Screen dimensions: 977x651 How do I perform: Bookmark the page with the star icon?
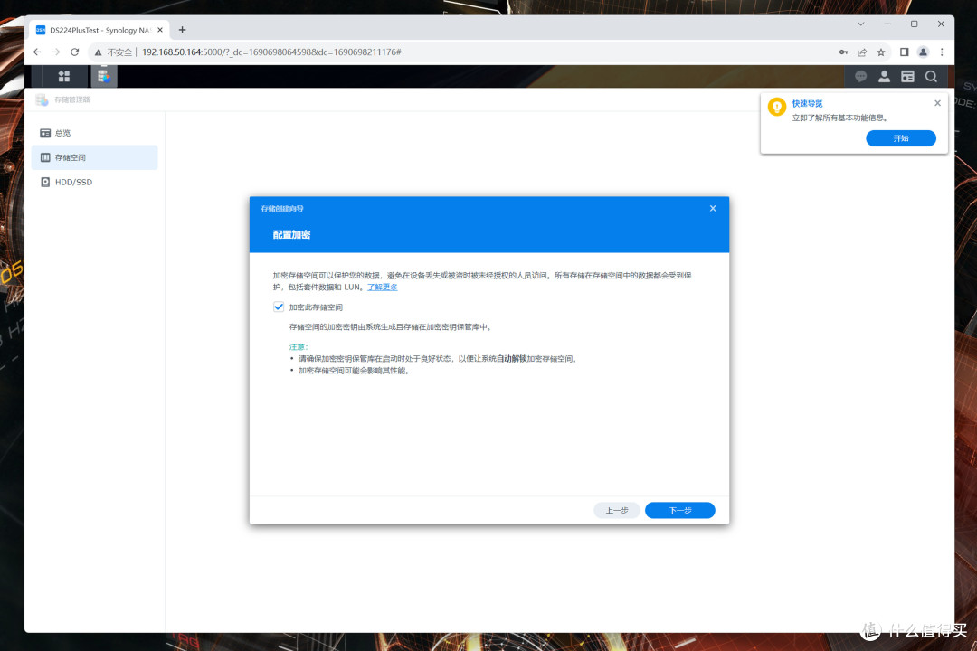tap(881, 52)
